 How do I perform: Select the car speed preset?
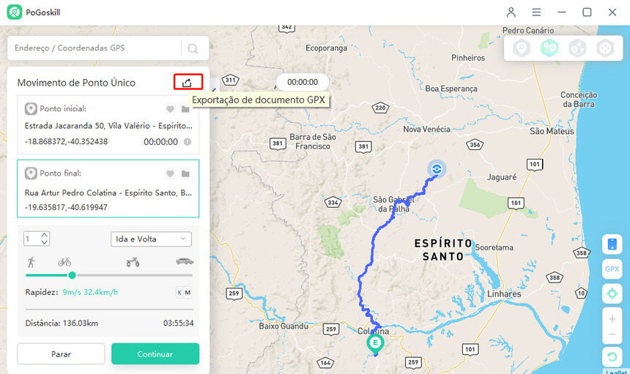click(184, 261)
